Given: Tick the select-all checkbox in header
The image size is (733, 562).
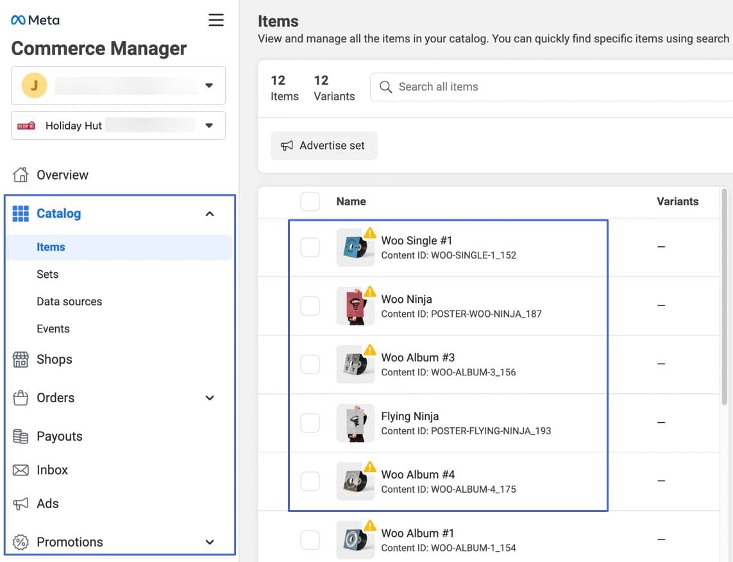Looking at the screenshot, I should pyautogui.click(x=310, y=201).
